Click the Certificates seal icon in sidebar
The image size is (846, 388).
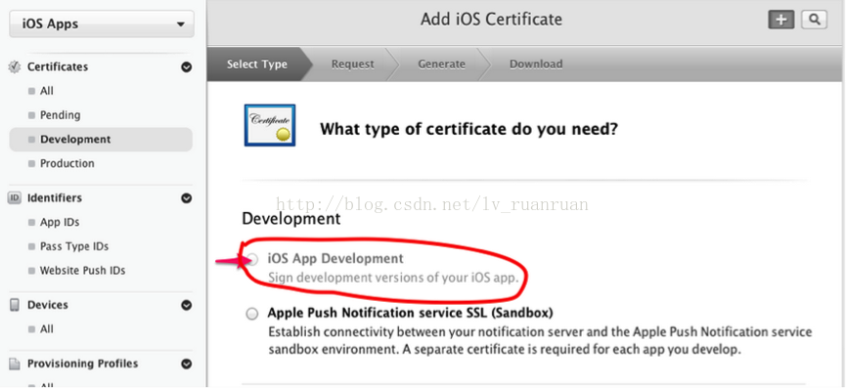(14, 66)
